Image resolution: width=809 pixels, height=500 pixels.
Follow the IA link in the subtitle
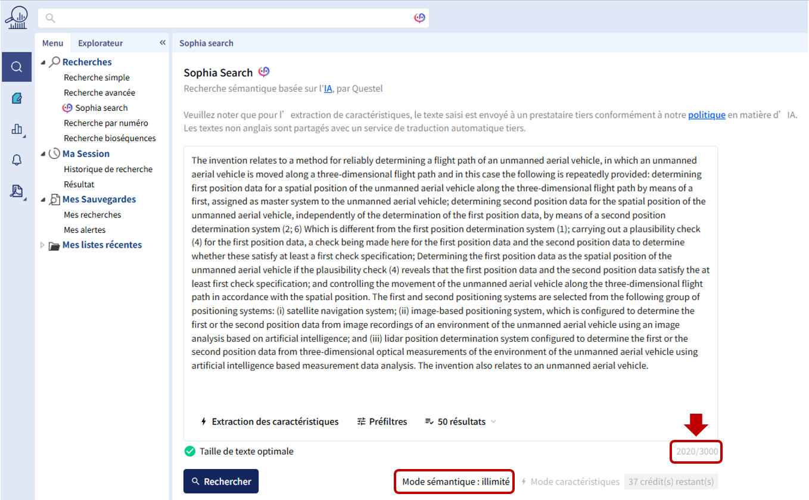click(x=328, y=89)
